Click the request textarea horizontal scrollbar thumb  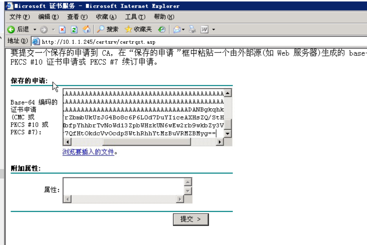(x=147, y=142)
